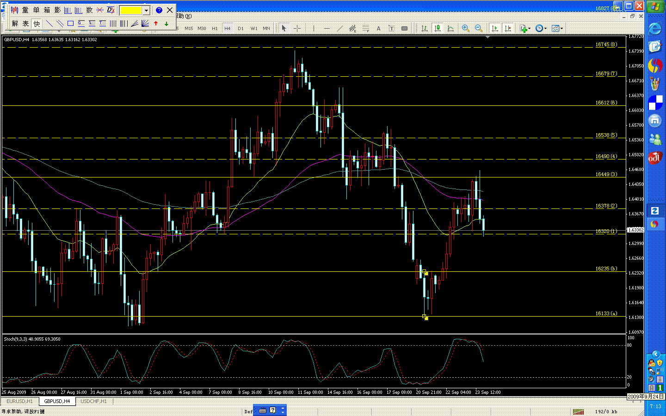Click the 16745 (8) level label
666x416 pixels.
click(606, 45)
